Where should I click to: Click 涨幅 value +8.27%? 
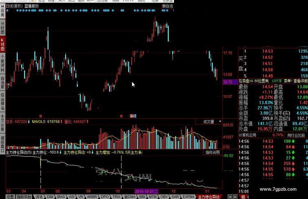[x=266, y=97]
